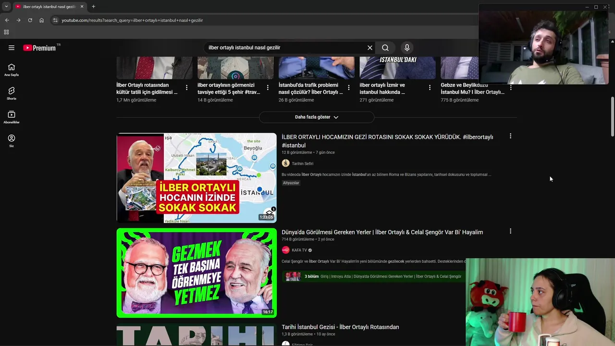
Task: Start voice search with the microphone
Action: [x=407, y=48]
